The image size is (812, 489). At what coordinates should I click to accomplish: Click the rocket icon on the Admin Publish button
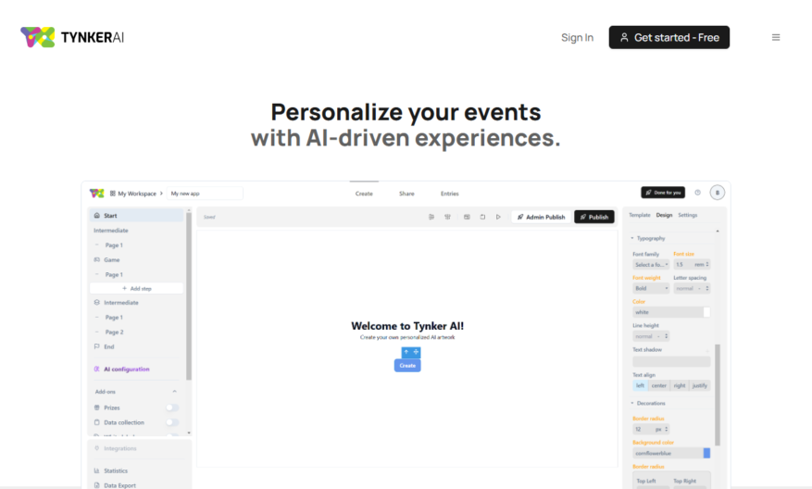(x=520, y=217)
